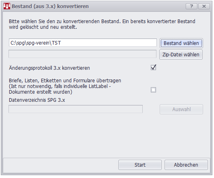Enable the Briefe, Listen, Etiketten übertragen checkbox
This screenshot has width=214, height=178.
[x=153, y=90]
